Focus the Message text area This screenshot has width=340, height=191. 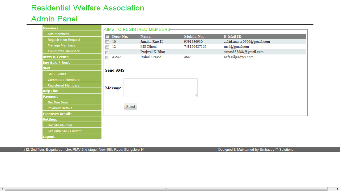click(x=160, y=88)
